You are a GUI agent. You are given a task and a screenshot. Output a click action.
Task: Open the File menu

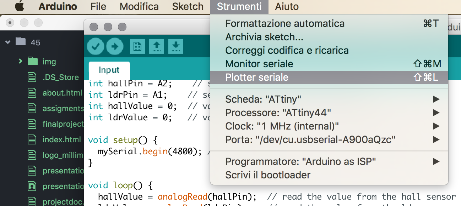(98, 6)
